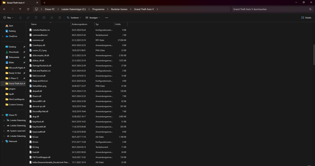This screenshot has width=315, height=166.
Task: Click the search magnifier icon
Action: (310, 9)
